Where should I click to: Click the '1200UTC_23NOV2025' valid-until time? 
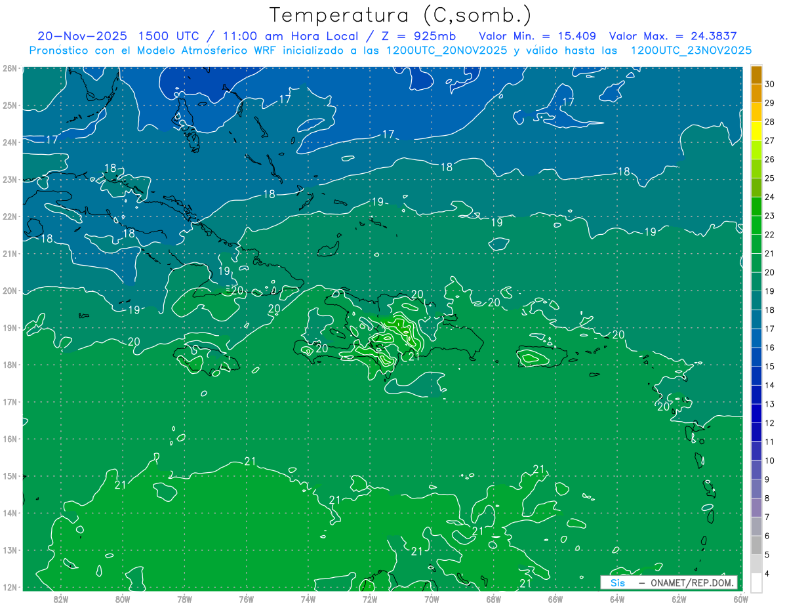[691, 51]
